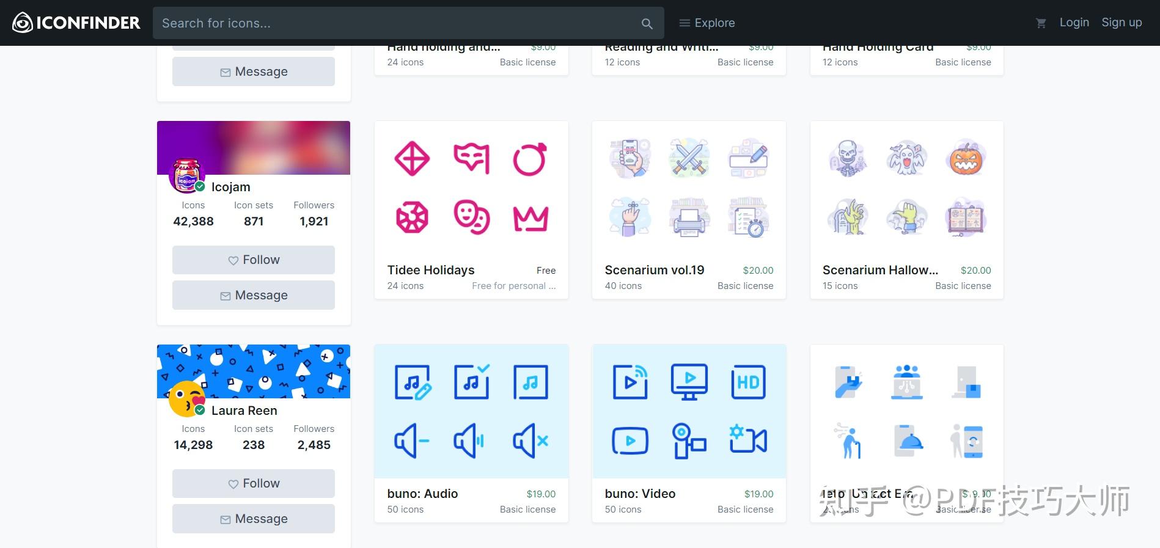Open the buno: Audio icon set title
1160x548 pixels.
[x=422, y=494]
